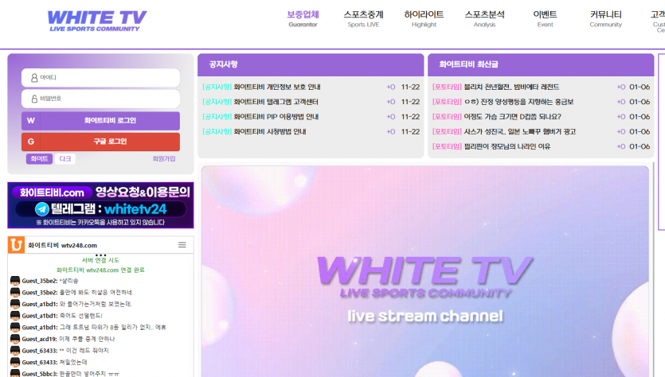Click the Guest_acd19 avatar in chat

[x=14, y=339]
